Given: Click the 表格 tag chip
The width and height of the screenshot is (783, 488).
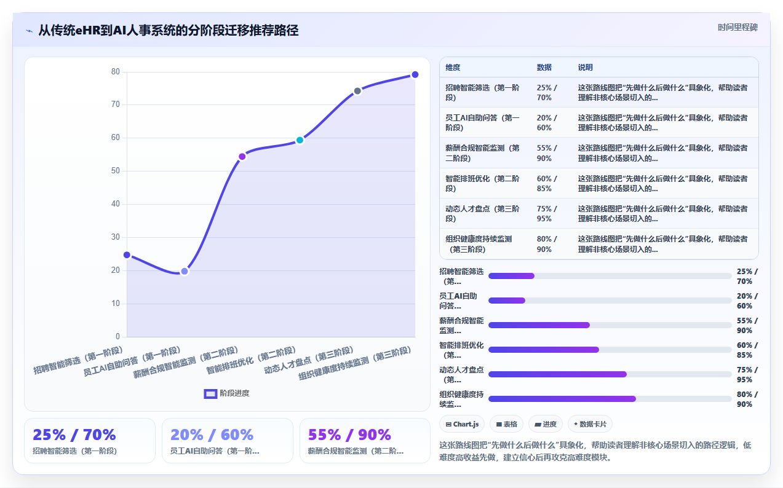Looking at the screenshot, I should click(x=506, y=424).
